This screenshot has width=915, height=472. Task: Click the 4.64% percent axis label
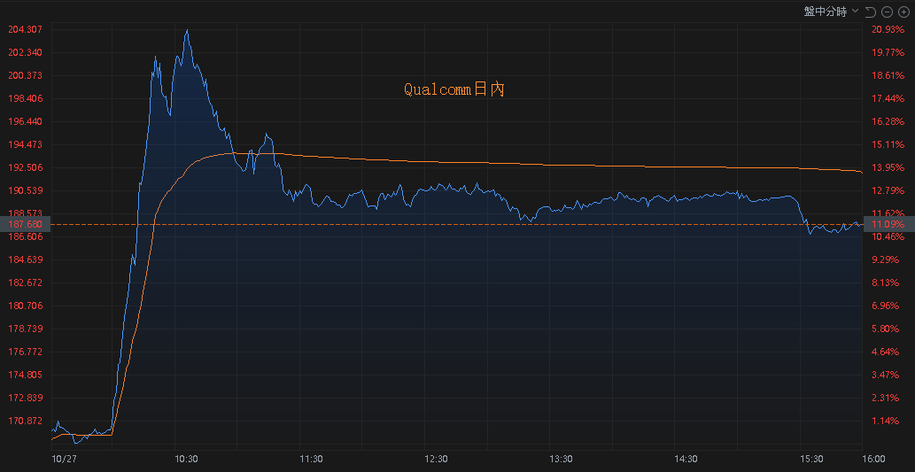coord(885,352)
